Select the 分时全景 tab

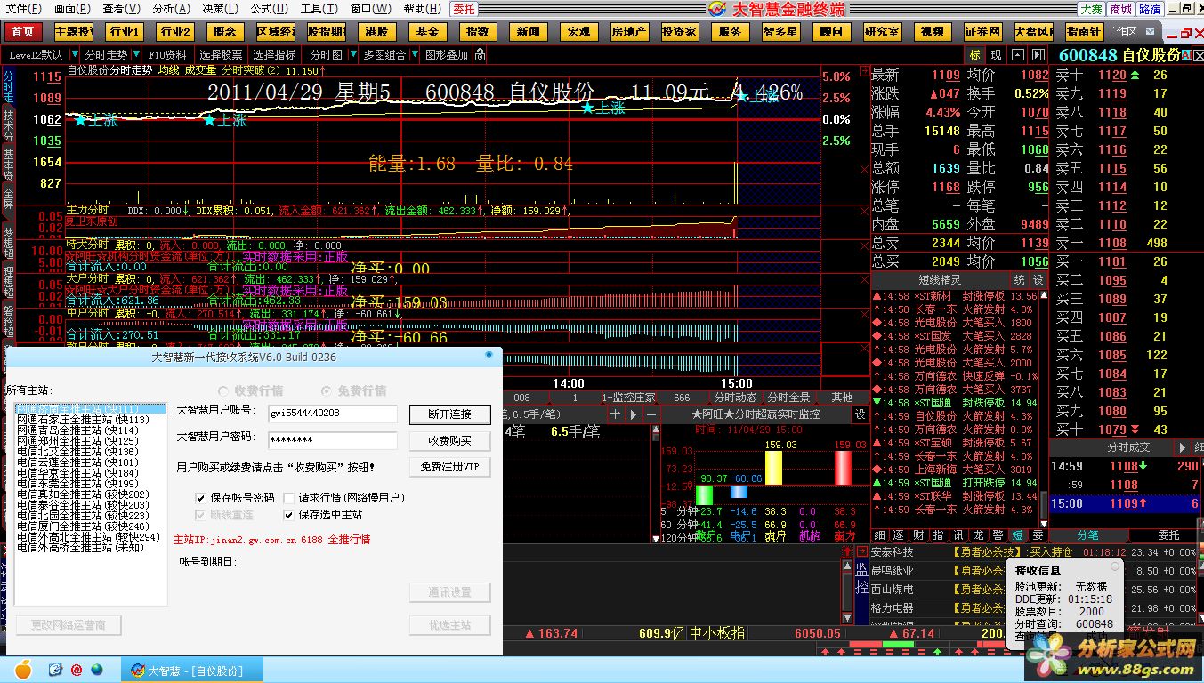click(788, 398)
